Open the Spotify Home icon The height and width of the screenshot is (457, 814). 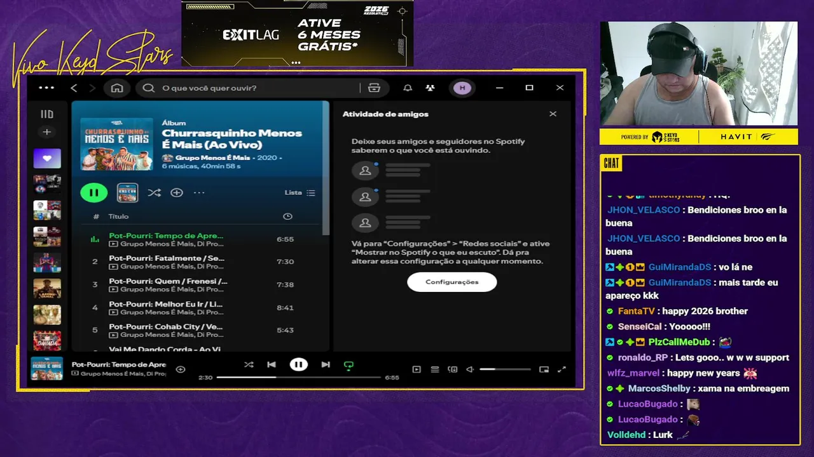(x=117, y=88)
